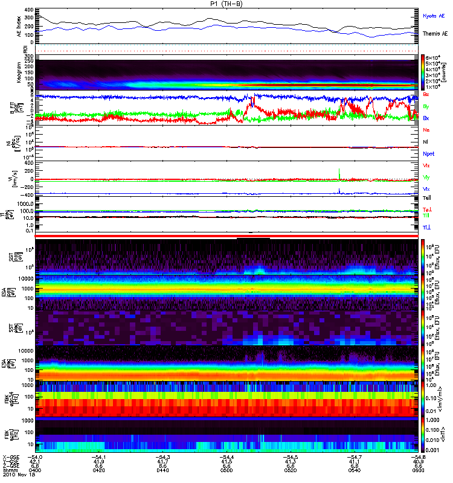The width and height of the screenshot is (453, 483).
Task: Click the "42.1" Y-GSE position value
Action: coord(34,462)
